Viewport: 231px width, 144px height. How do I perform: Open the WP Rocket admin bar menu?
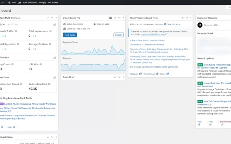(53, 2)
